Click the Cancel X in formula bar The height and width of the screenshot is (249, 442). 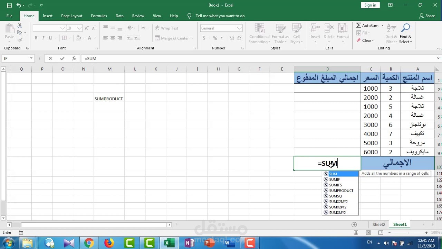pos(50,58)
